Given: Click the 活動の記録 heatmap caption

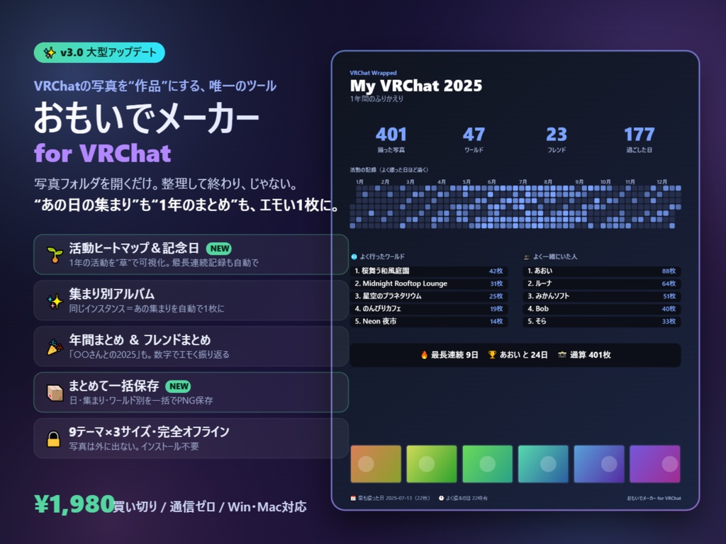Looking at the screenshot, I should click(389, 170).
